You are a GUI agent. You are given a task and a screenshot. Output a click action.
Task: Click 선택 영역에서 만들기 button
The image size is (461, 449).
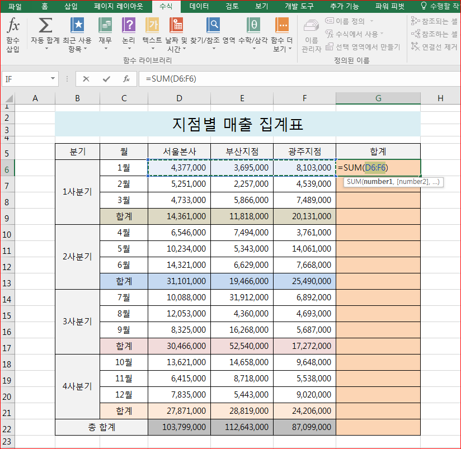(x=363, y=47)
